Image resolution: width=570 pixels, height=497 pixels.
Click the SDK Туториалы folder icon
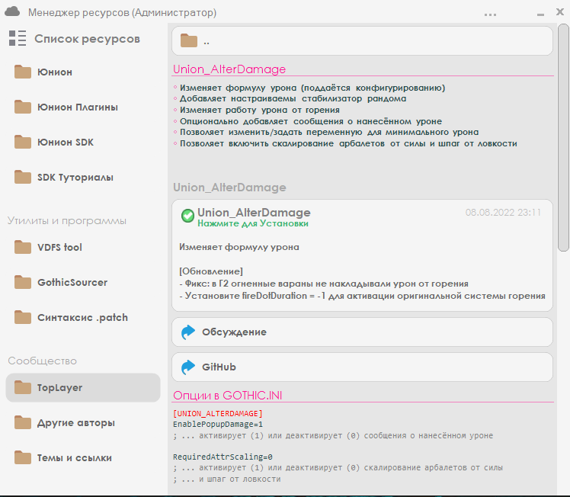click(23, 178)
